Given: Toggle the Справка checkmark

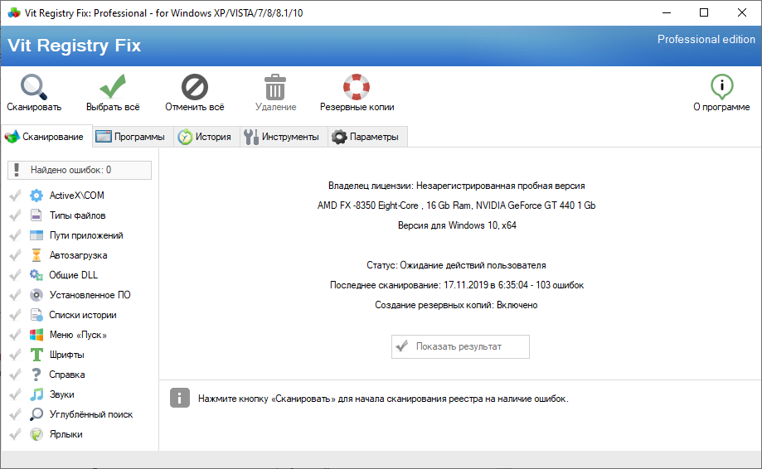Looking at the screenshot, I should (x=15, y=375).
